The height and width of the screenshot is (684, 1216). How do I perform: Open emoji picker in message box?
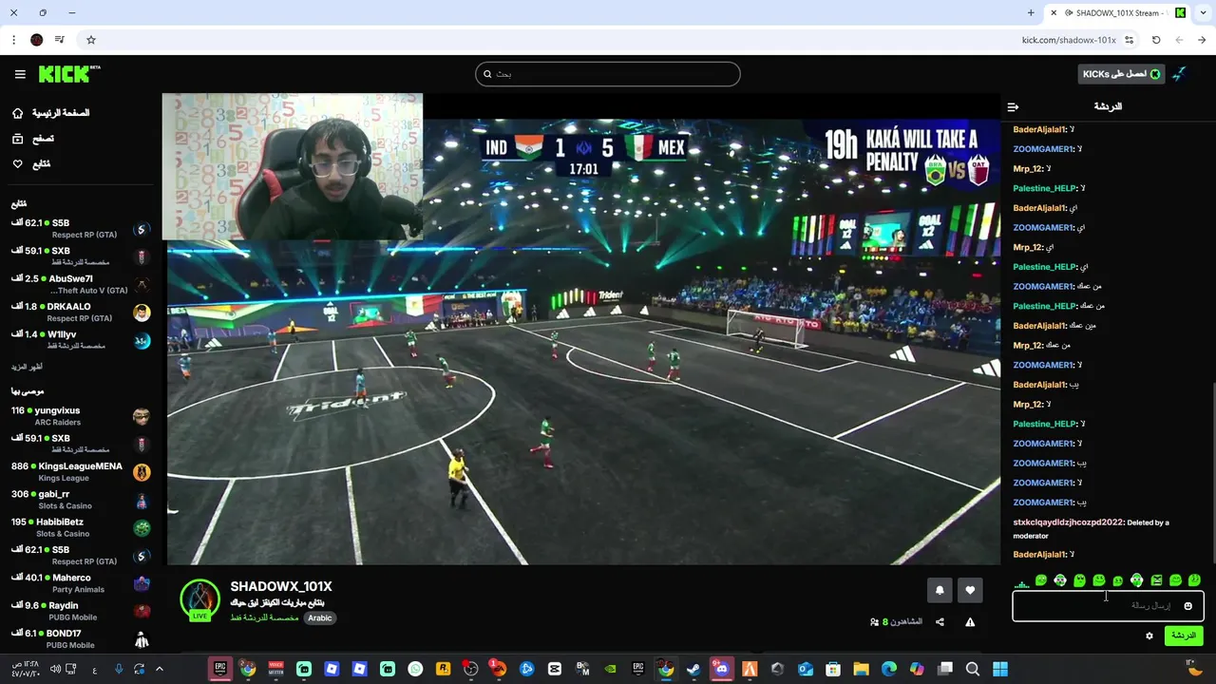pos(1187,606)
